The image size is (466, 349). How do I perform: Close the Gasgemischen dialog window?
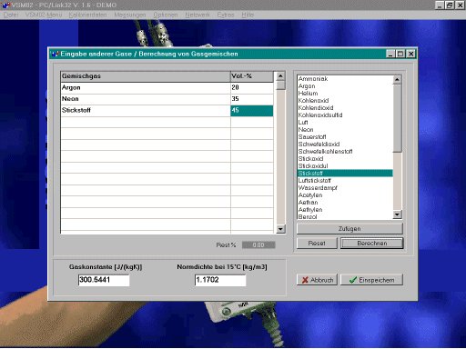(410, 54)
